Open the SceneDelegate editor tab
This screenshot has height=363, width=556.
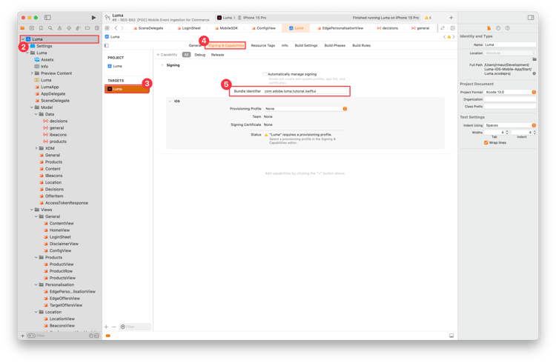coord(148,28)
